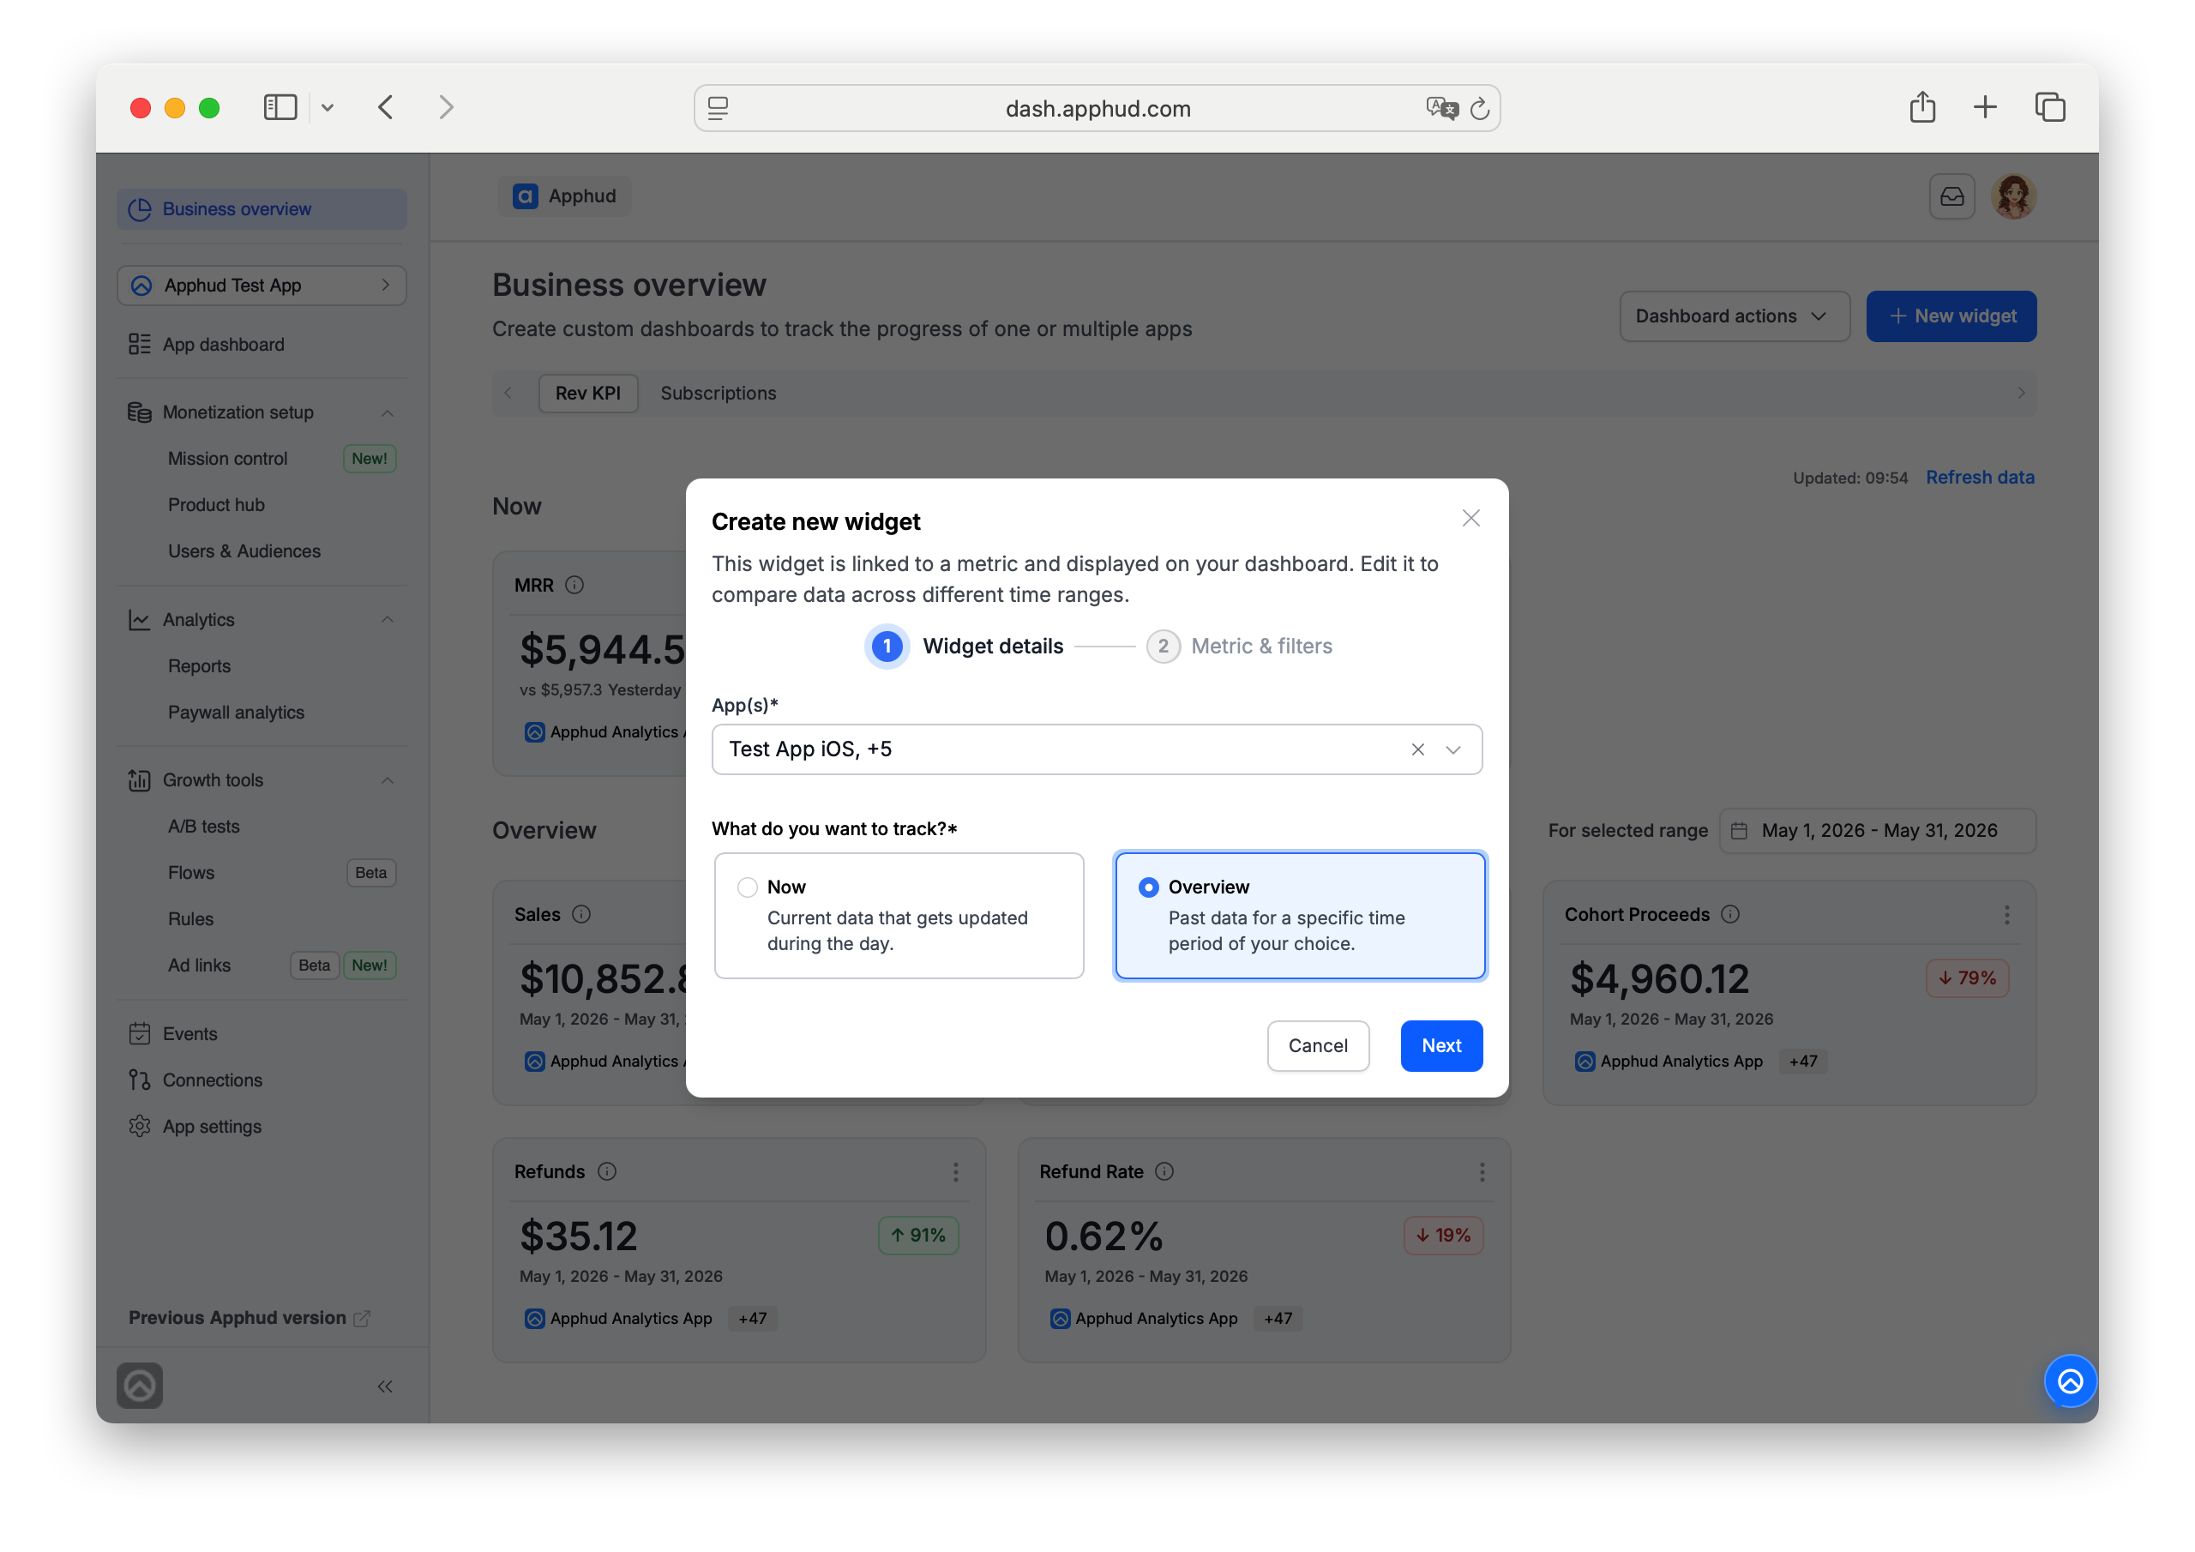Click the Widget details step indicator
The height and width of the screenshot is (1552, 2195).
965,647
